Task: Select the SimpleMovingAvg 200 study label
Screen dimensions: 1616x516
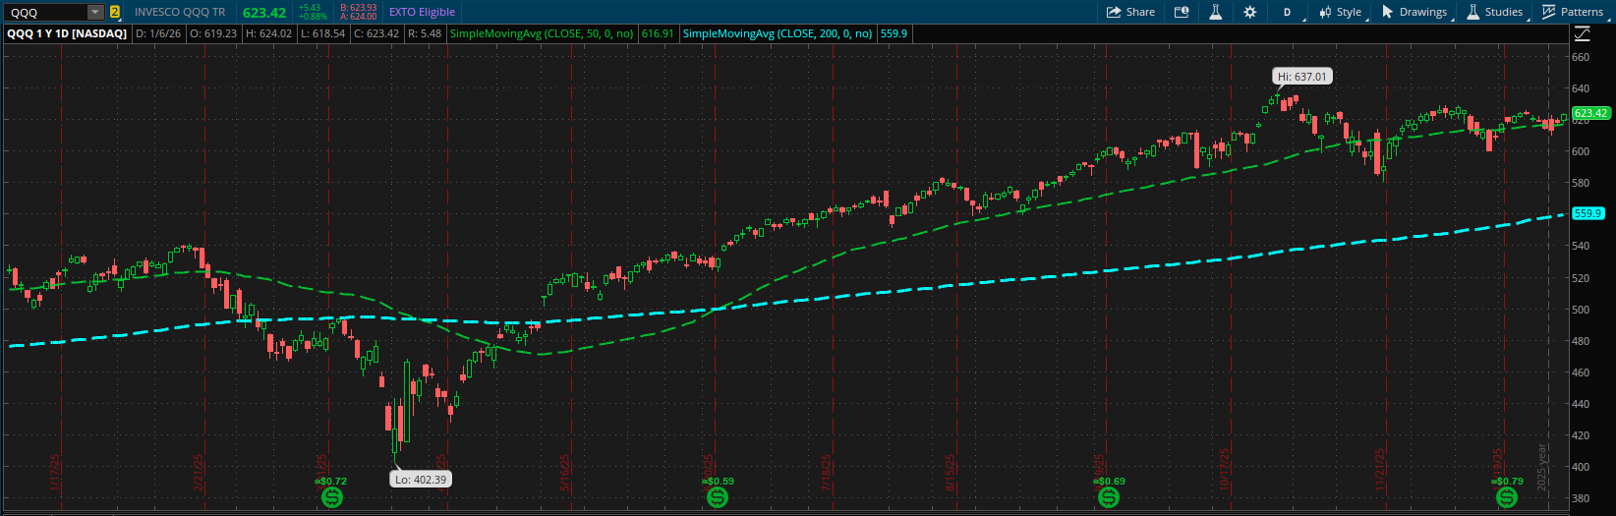Action: click(777, 33)
